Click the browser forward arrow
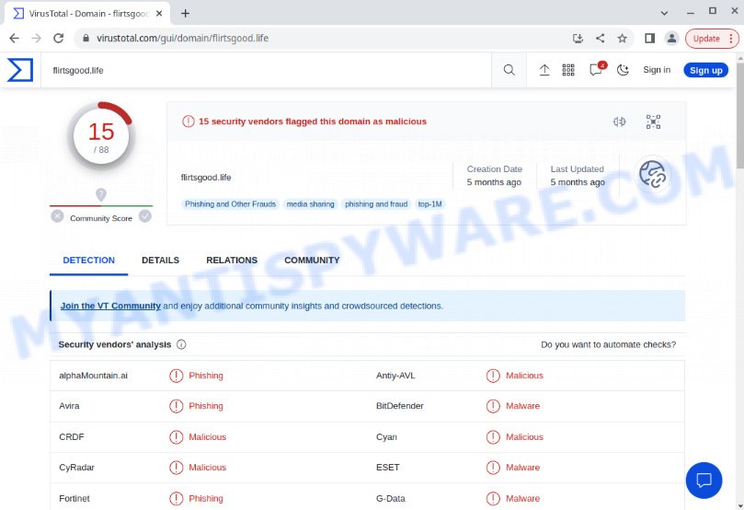 [36, 39]
